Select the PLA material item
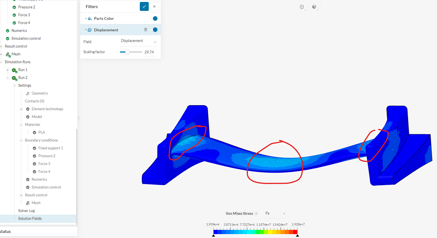The height and width of the screenshot is (238, 437). 42,133
